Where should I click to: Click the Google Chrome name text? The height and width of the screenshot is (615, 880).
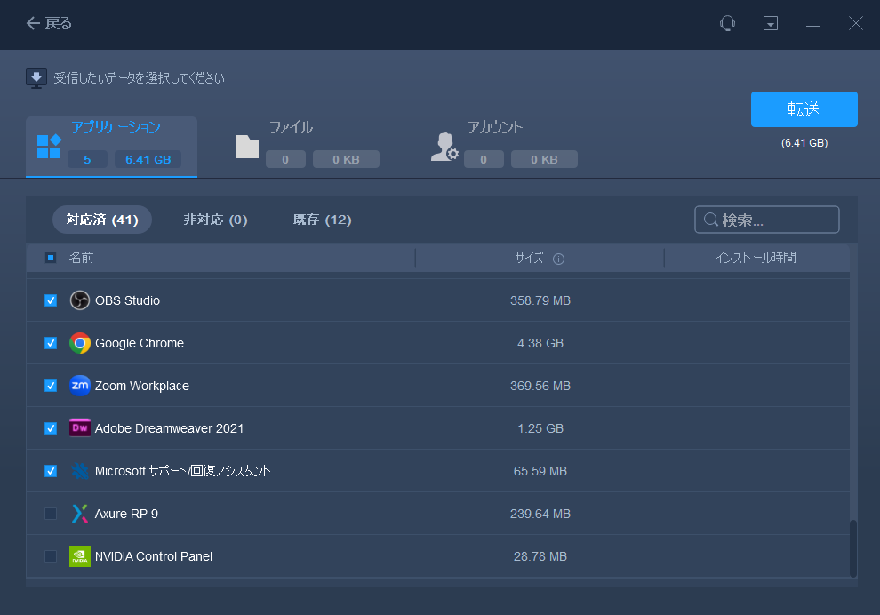point(140,343)
